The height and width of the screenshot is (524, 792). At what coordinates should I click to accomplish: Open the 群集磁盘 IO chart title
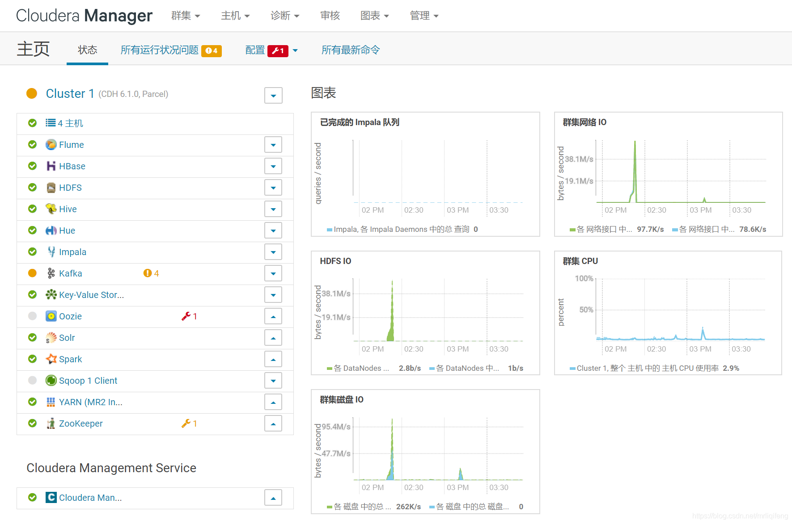point(342,399)
